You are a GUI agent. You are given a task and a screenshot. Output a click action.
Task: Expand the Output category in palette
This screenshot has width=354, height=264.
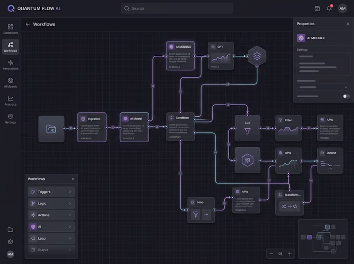point(51,250)
